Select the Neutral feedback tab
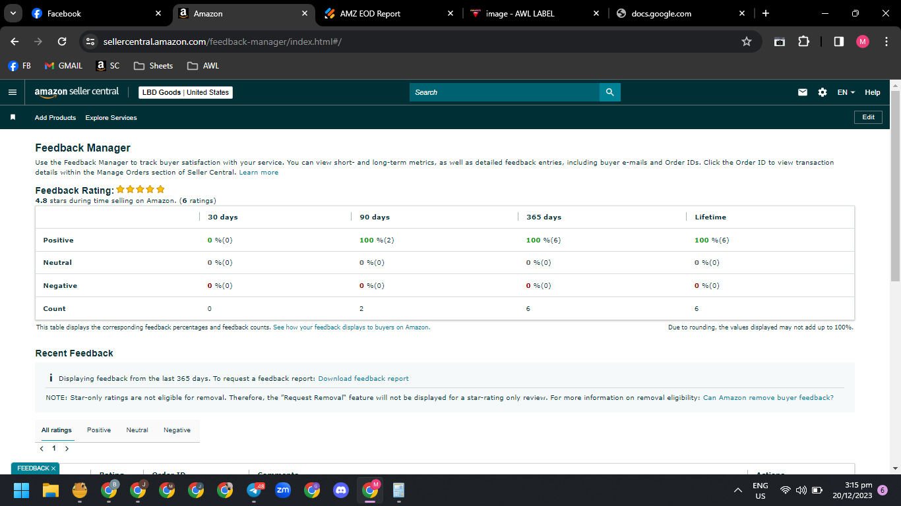The width and height of the screenshot is (901, 506). pos(137,430)
